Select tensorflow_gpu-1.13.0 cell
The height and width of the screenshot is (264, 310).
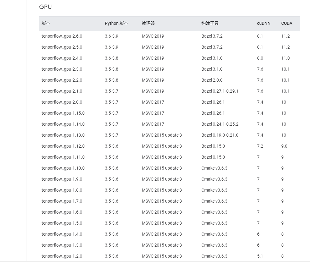pos(63,135)
